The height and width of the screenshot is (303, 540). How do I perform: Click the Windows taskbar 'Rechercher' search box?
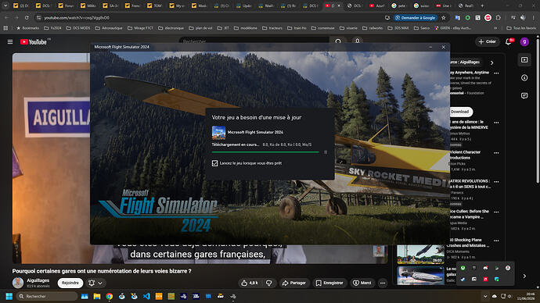tap(47, 296)
